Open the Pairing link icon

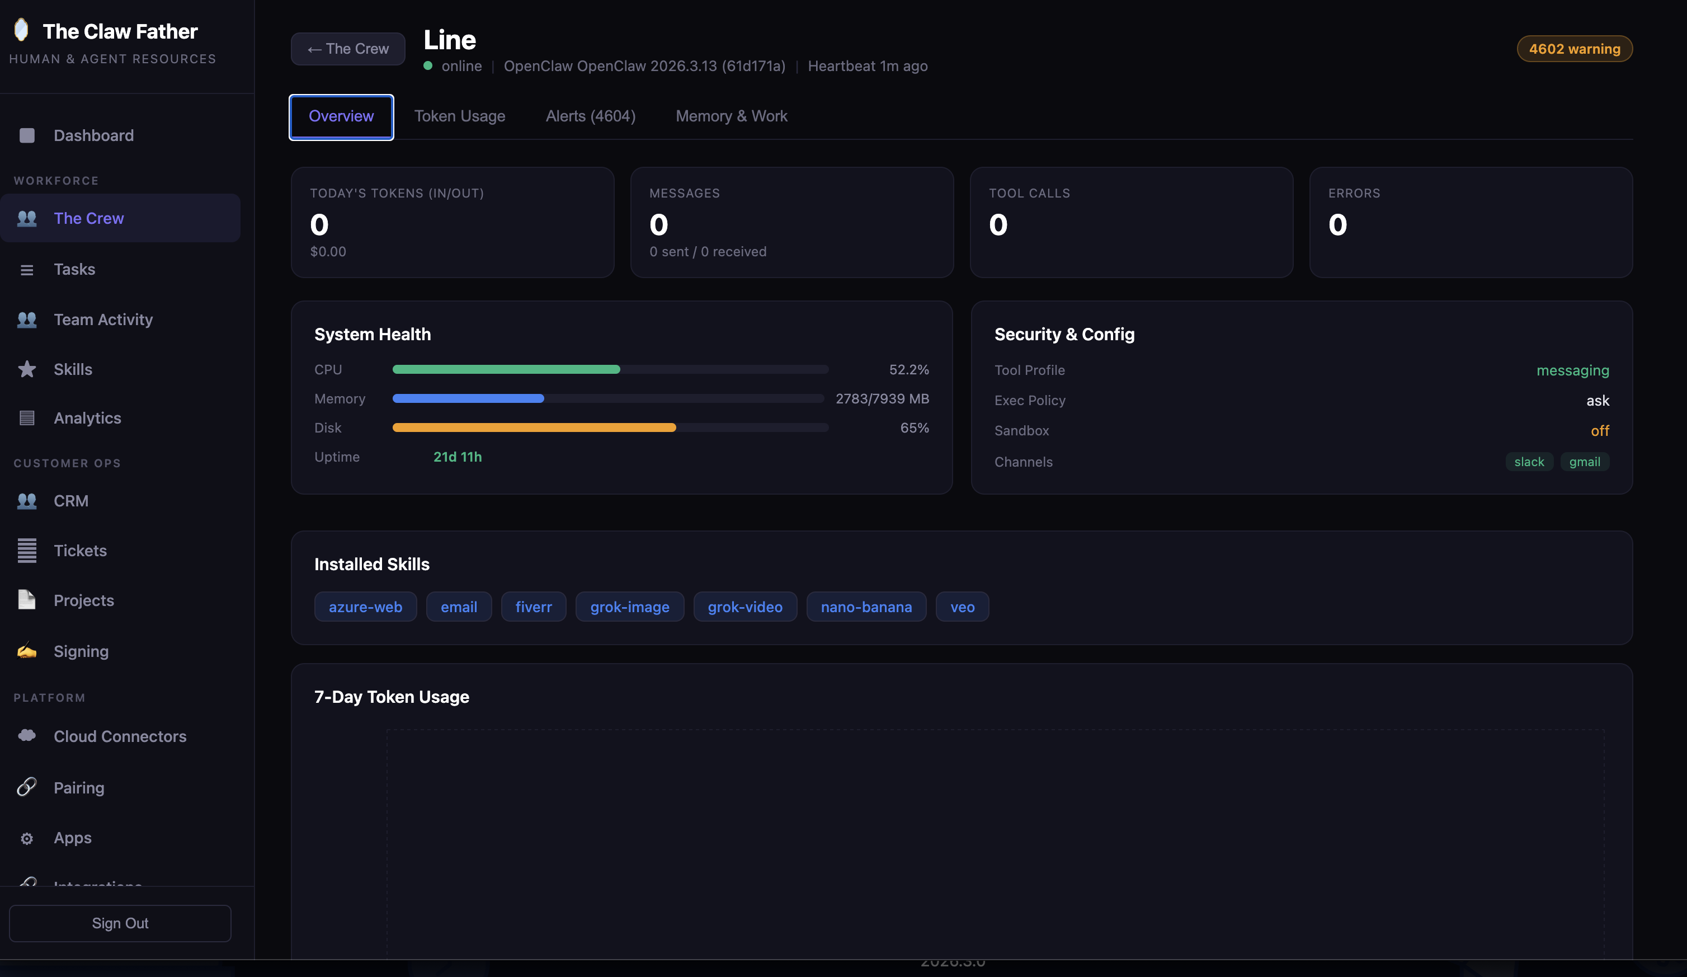(x=27, y=787)
